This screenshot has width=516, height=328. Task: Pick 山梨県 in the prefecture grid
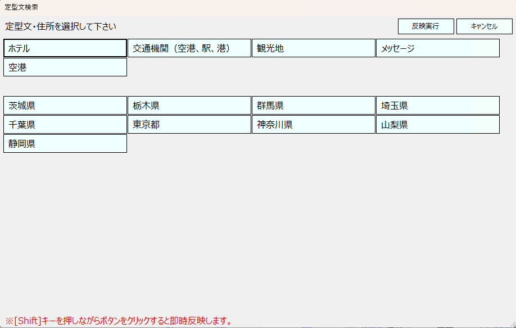438,124
